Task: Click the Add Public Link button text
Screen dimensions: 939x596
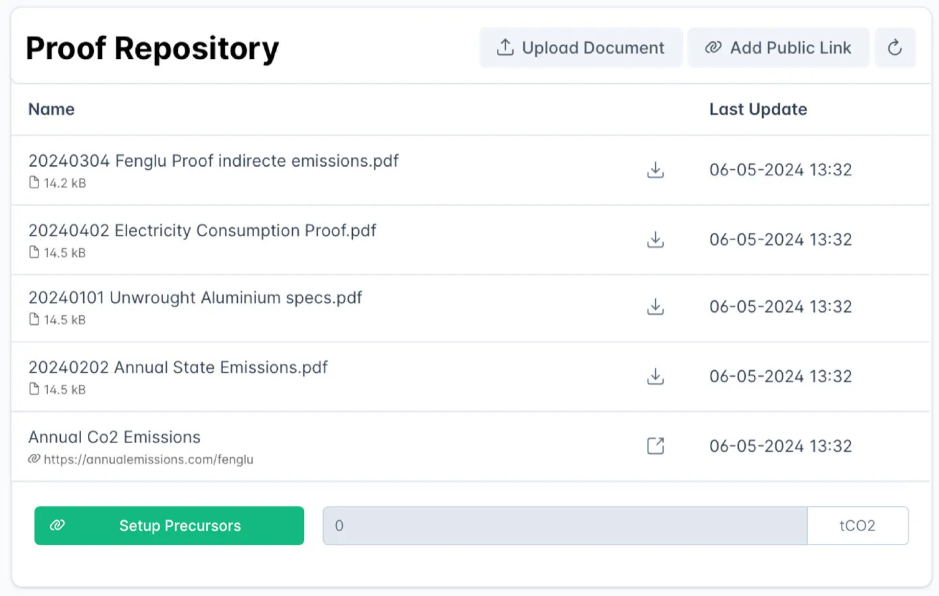Action: (790, 48)
